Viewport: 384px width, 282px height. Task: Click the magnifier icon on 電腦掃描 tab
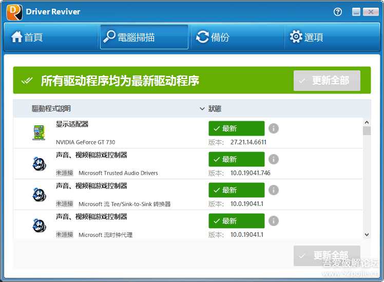(109, 36)
